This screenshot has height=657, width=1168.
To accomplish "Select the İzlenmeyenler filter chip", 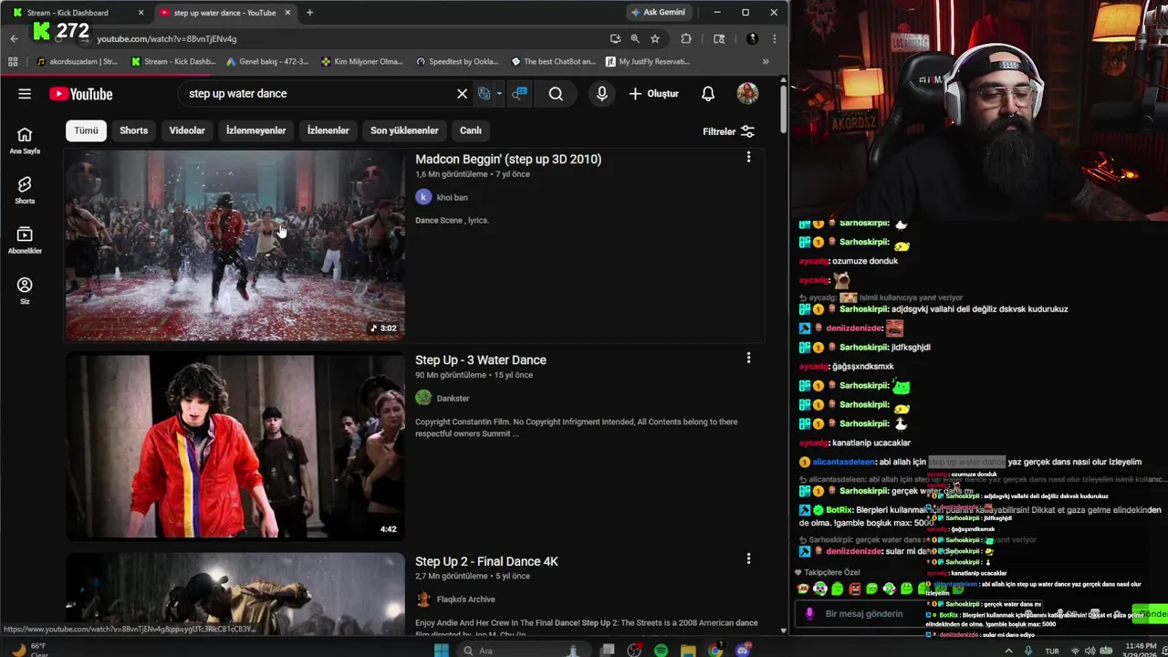I will (x=255, y=130).
